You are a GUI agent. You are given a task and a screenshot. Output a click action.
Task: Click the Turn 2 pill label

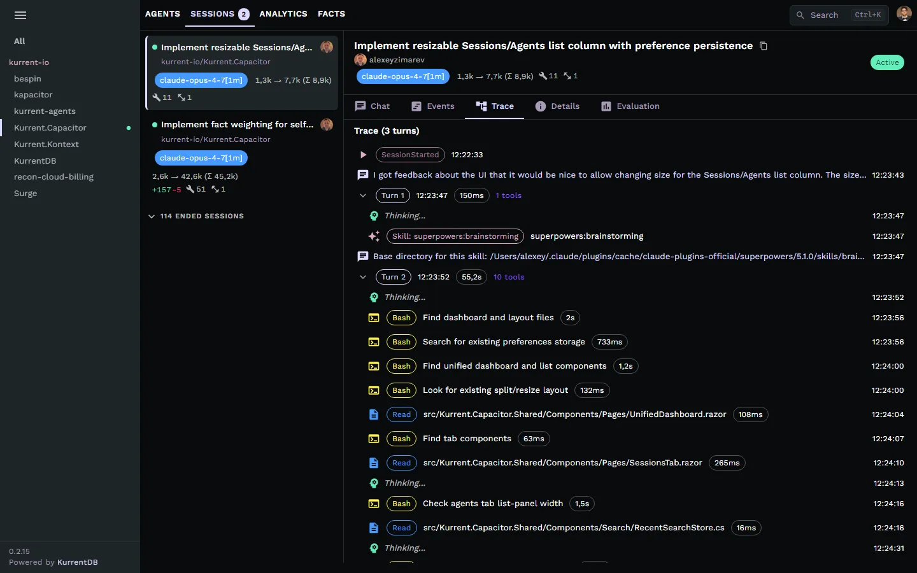click(394, 277)
